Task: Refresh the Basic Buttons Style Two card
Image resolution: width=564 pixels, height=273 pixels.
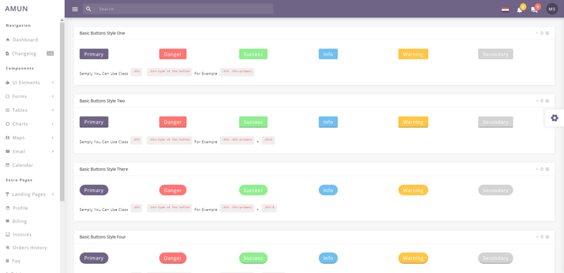Action: click(542, 101)
